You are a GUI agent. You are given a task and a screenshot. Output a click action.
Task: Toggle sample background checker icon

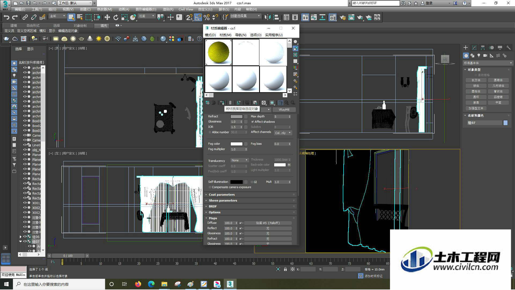pos(295,55)
